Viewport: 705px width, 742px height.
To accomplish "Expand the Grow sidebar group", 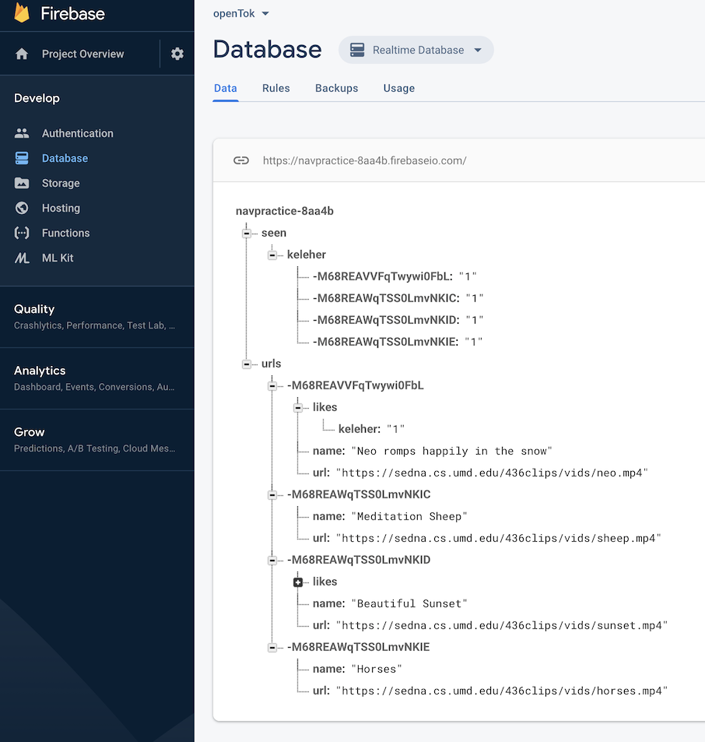I will (x=97, y=440).
